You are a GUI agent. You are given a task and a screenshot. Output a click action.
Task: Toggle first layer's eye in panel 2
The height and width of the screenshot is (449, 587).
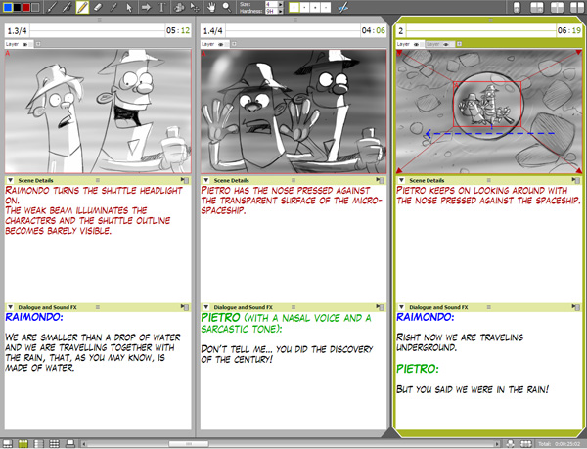click(417, 44)
